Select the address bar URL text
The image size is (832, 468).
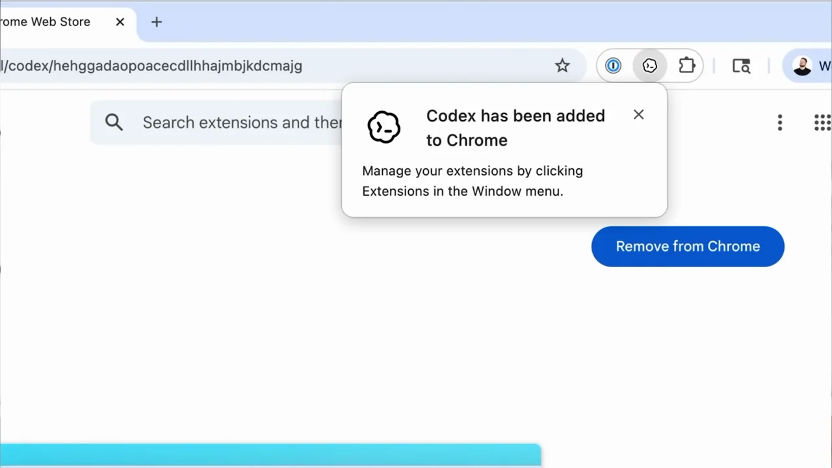(151, 66)
